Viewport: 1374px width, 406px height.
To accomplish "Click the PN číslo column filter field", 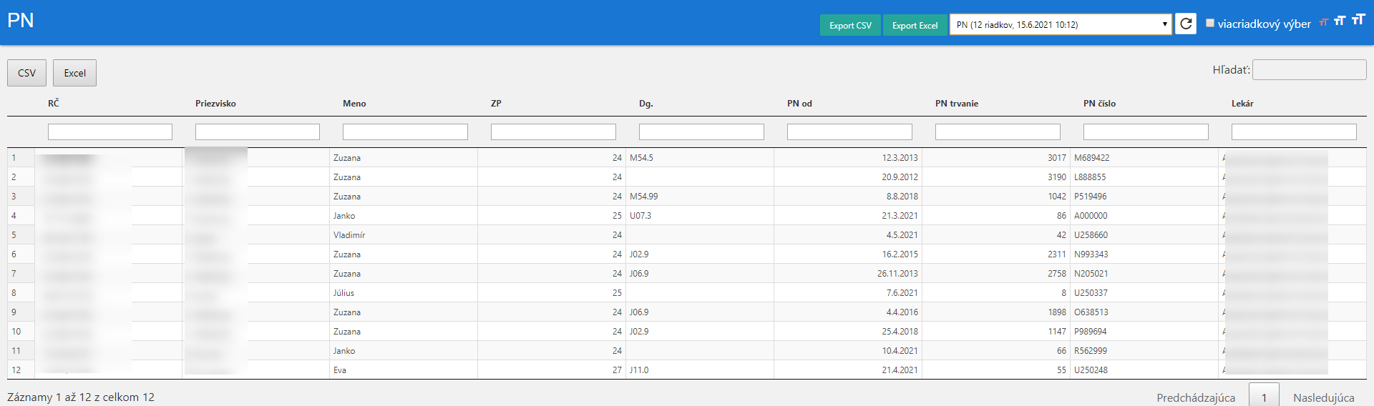I will [1146, 132].
